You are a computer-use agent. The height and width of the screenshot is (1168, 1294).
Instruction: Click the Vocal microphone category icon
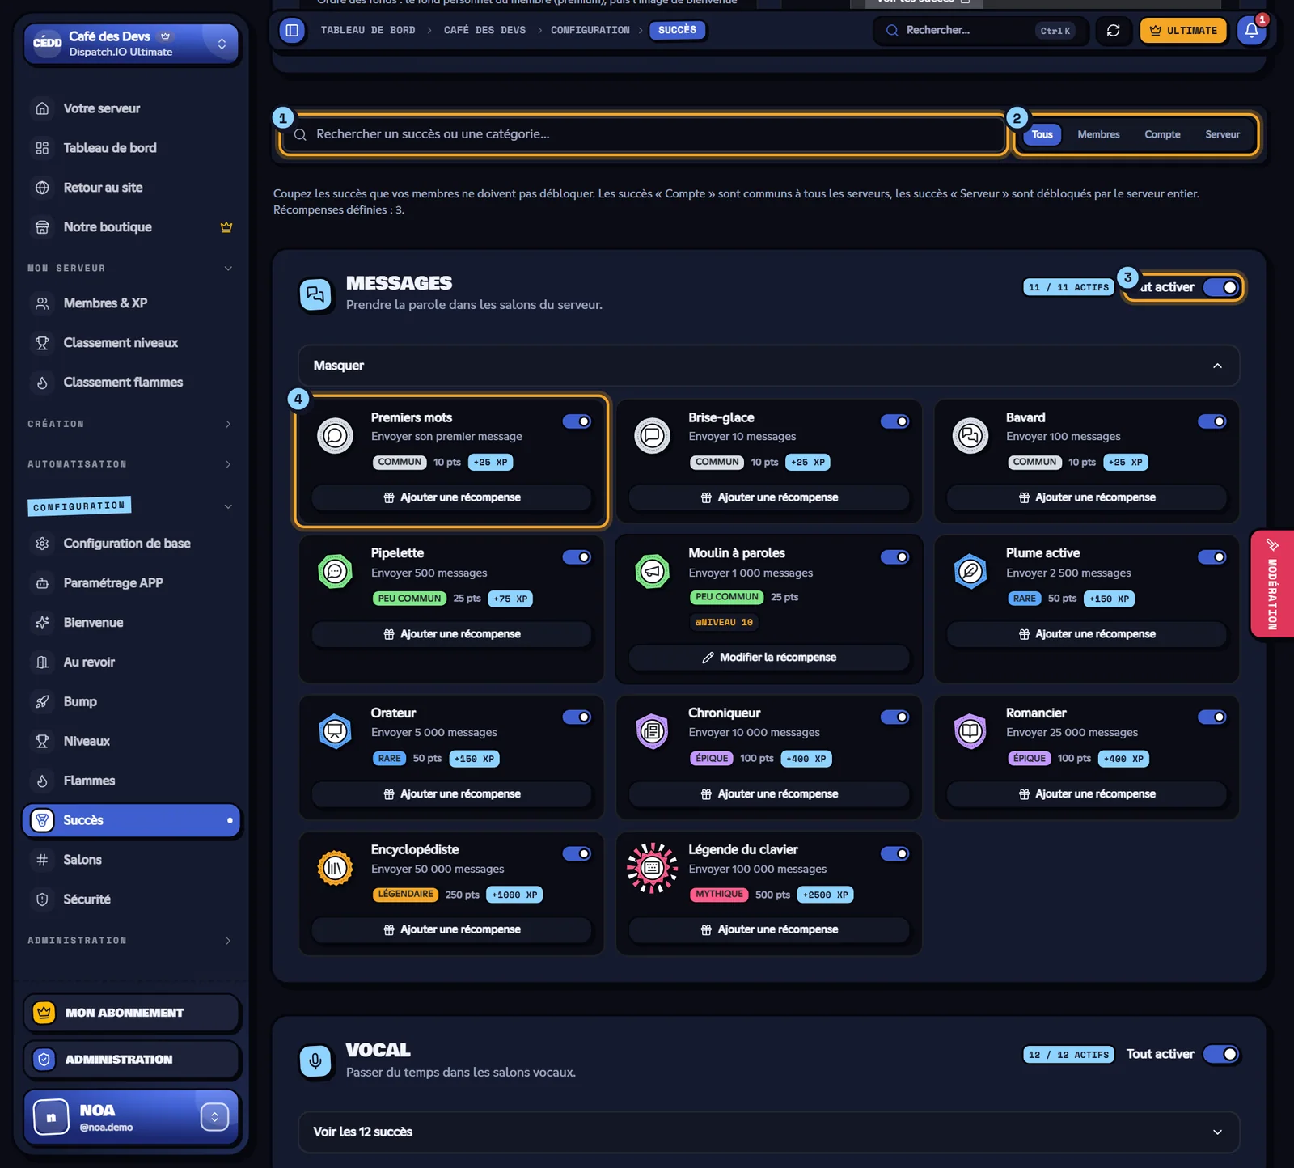coord(315,1060)
